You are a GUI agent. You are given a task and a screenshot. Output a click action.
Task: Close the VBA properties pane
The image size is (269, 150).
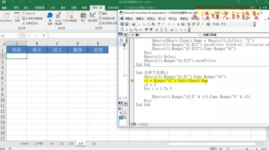(125, 103)
